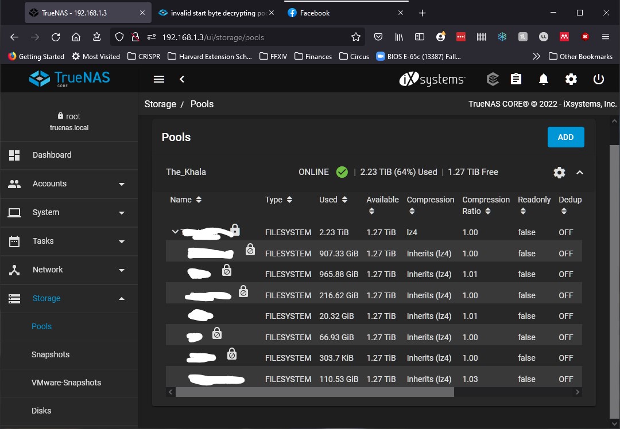Open the top bar settings gear
620x429 pixels.
(571, 79)
